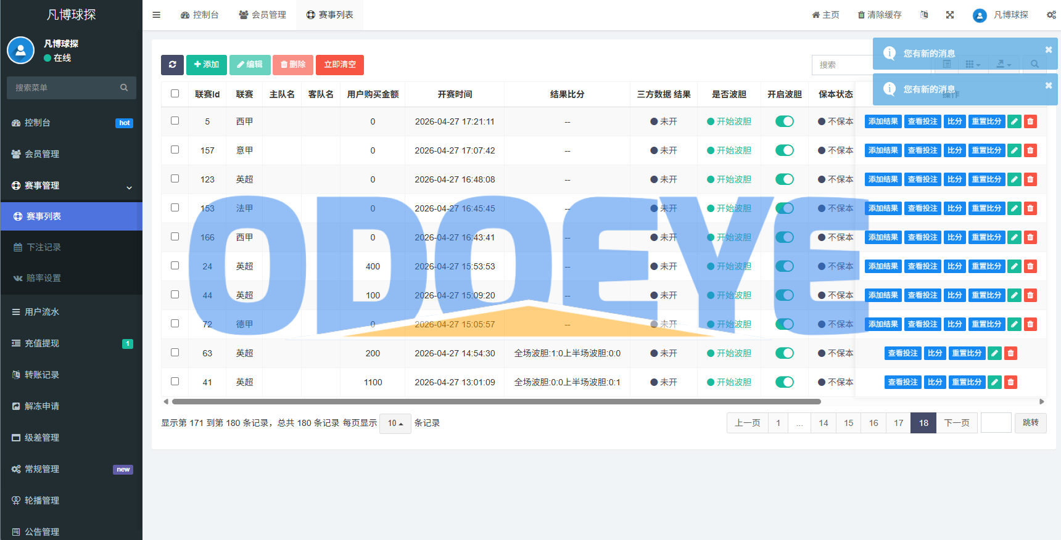Click 主页 link in the top bar
This screenshot has height=540, width=1061.
825,15
